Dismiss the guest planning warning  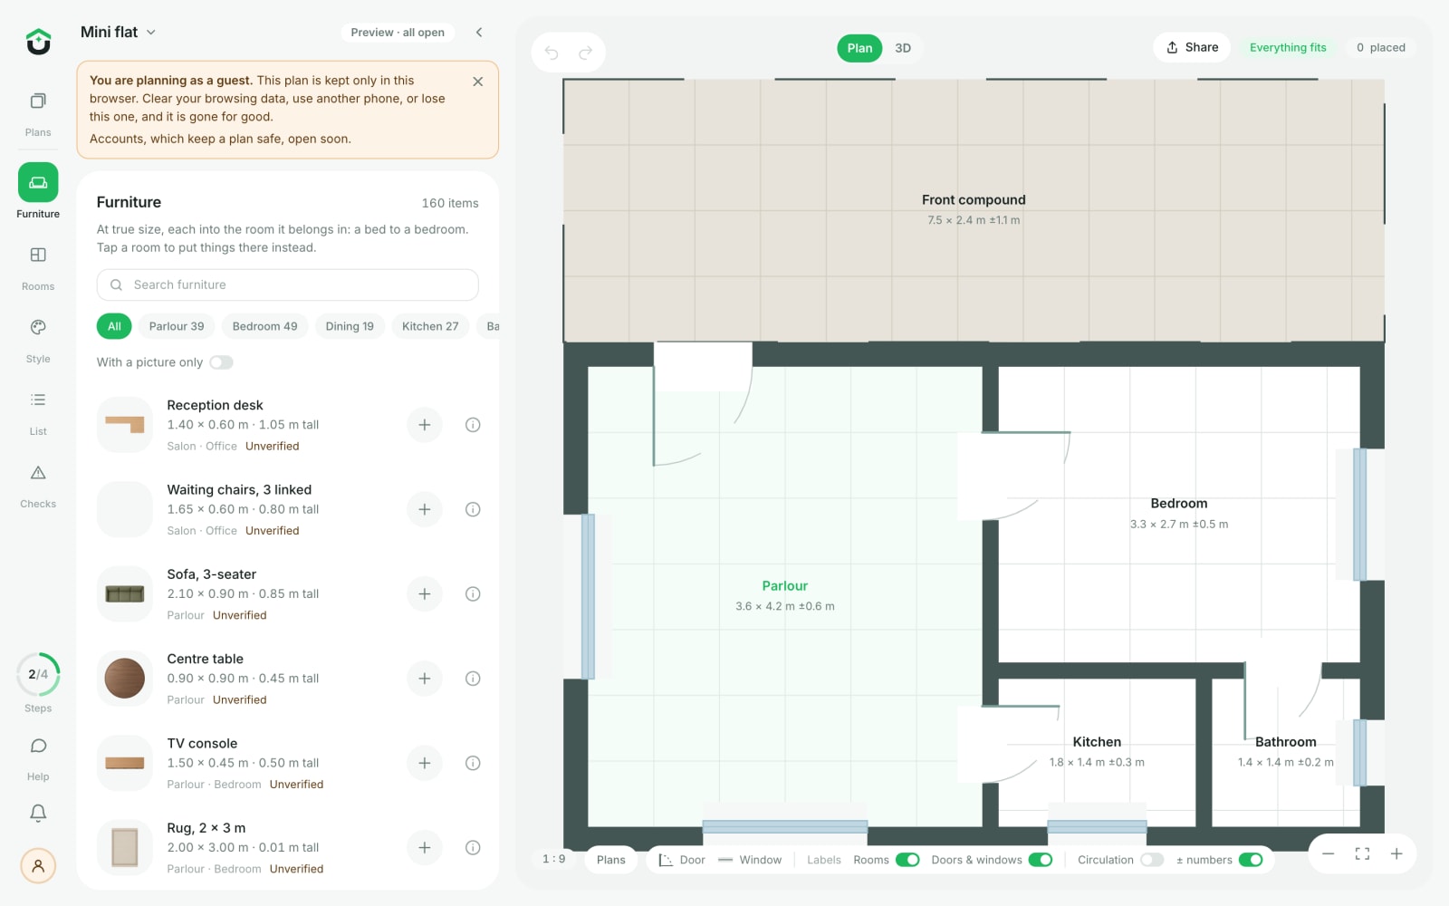pos(478,82)
